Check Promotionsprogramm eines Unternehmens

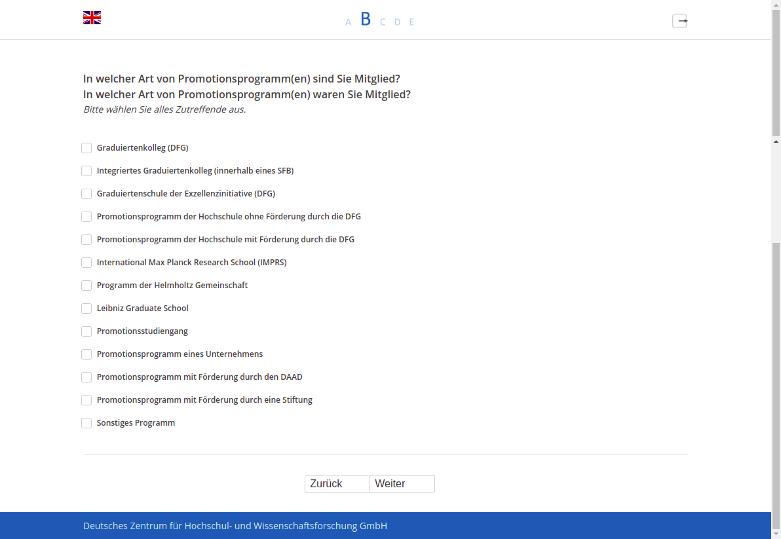86,354
